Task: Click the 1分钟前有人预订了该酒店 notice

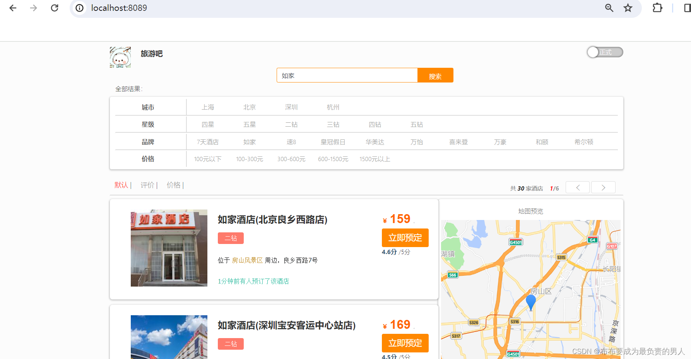Action: [253, 281]
